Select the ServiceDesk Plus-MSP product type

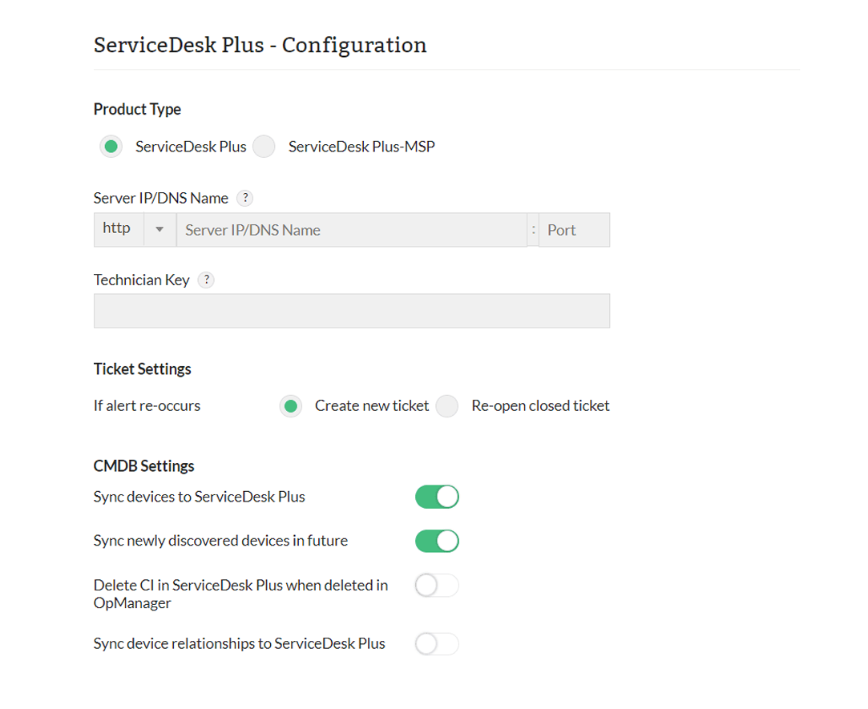[x=264, y=147]
